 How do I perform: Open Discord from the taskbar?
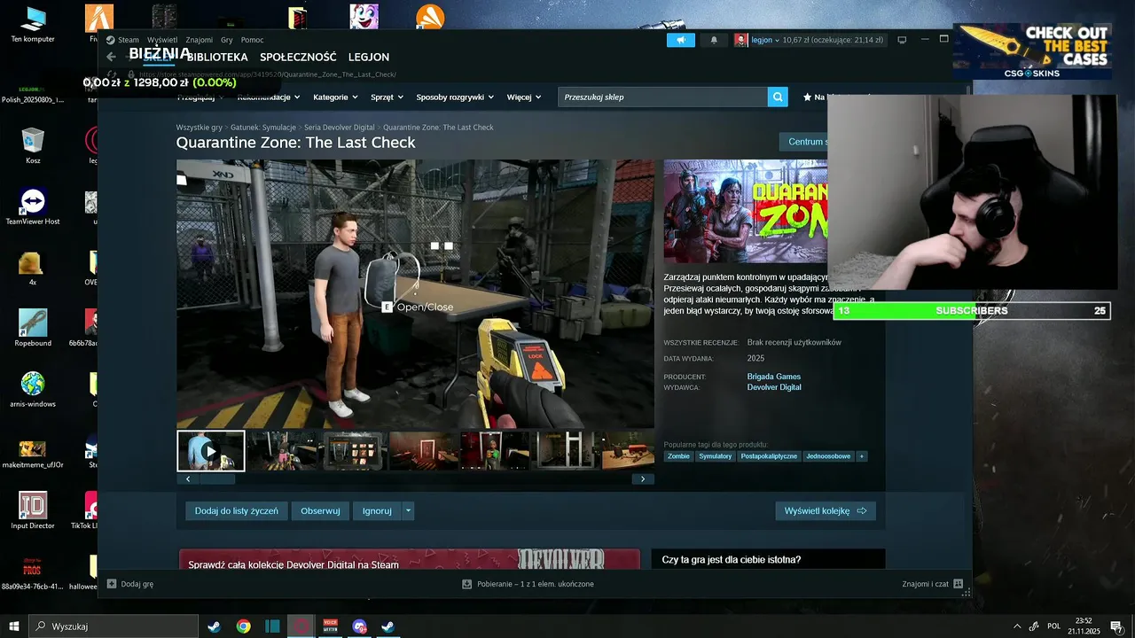pos(359,626)
